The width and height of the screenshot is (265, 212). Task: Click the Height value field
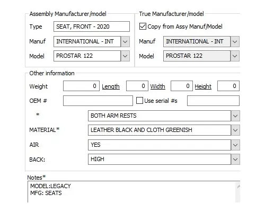pos(228,86)
